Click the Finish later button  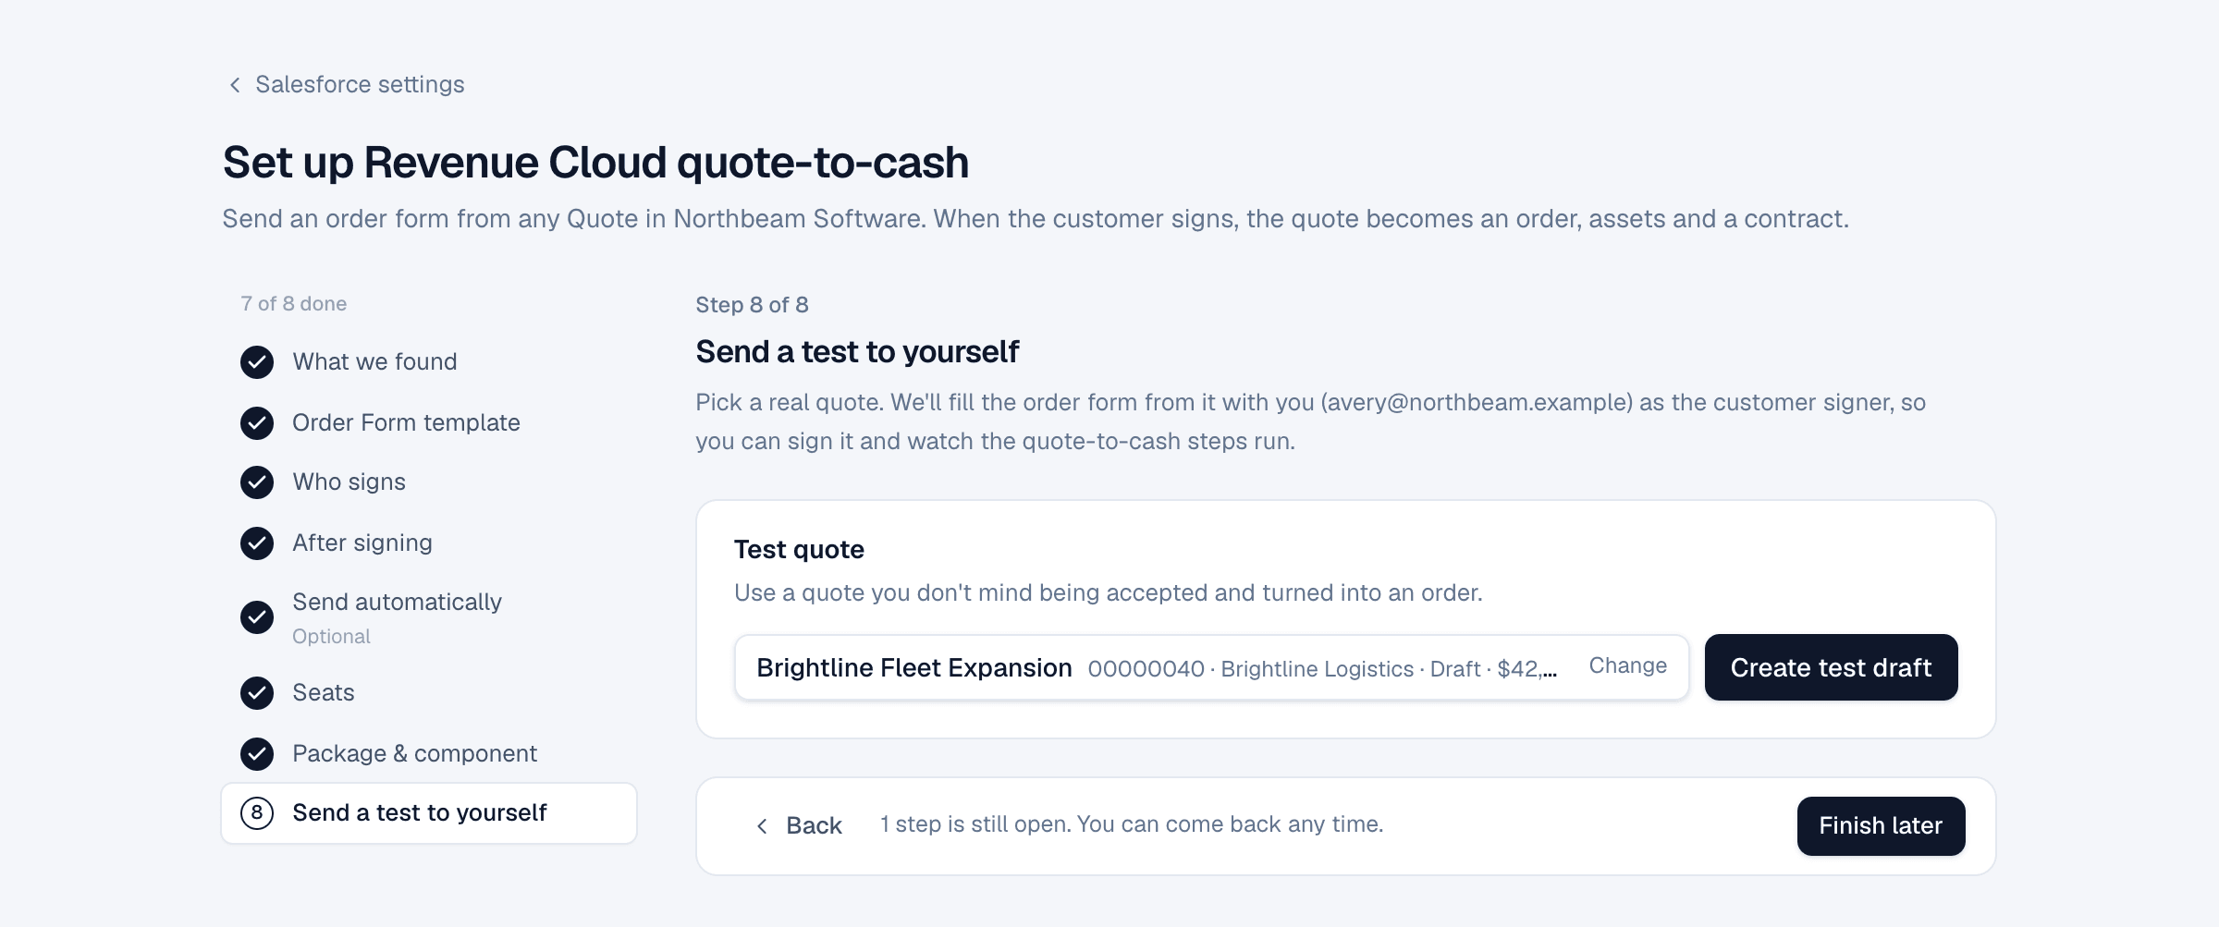click(1881, 826)
